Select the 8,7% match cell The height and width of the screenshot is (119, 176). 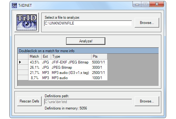coord(35,78)
